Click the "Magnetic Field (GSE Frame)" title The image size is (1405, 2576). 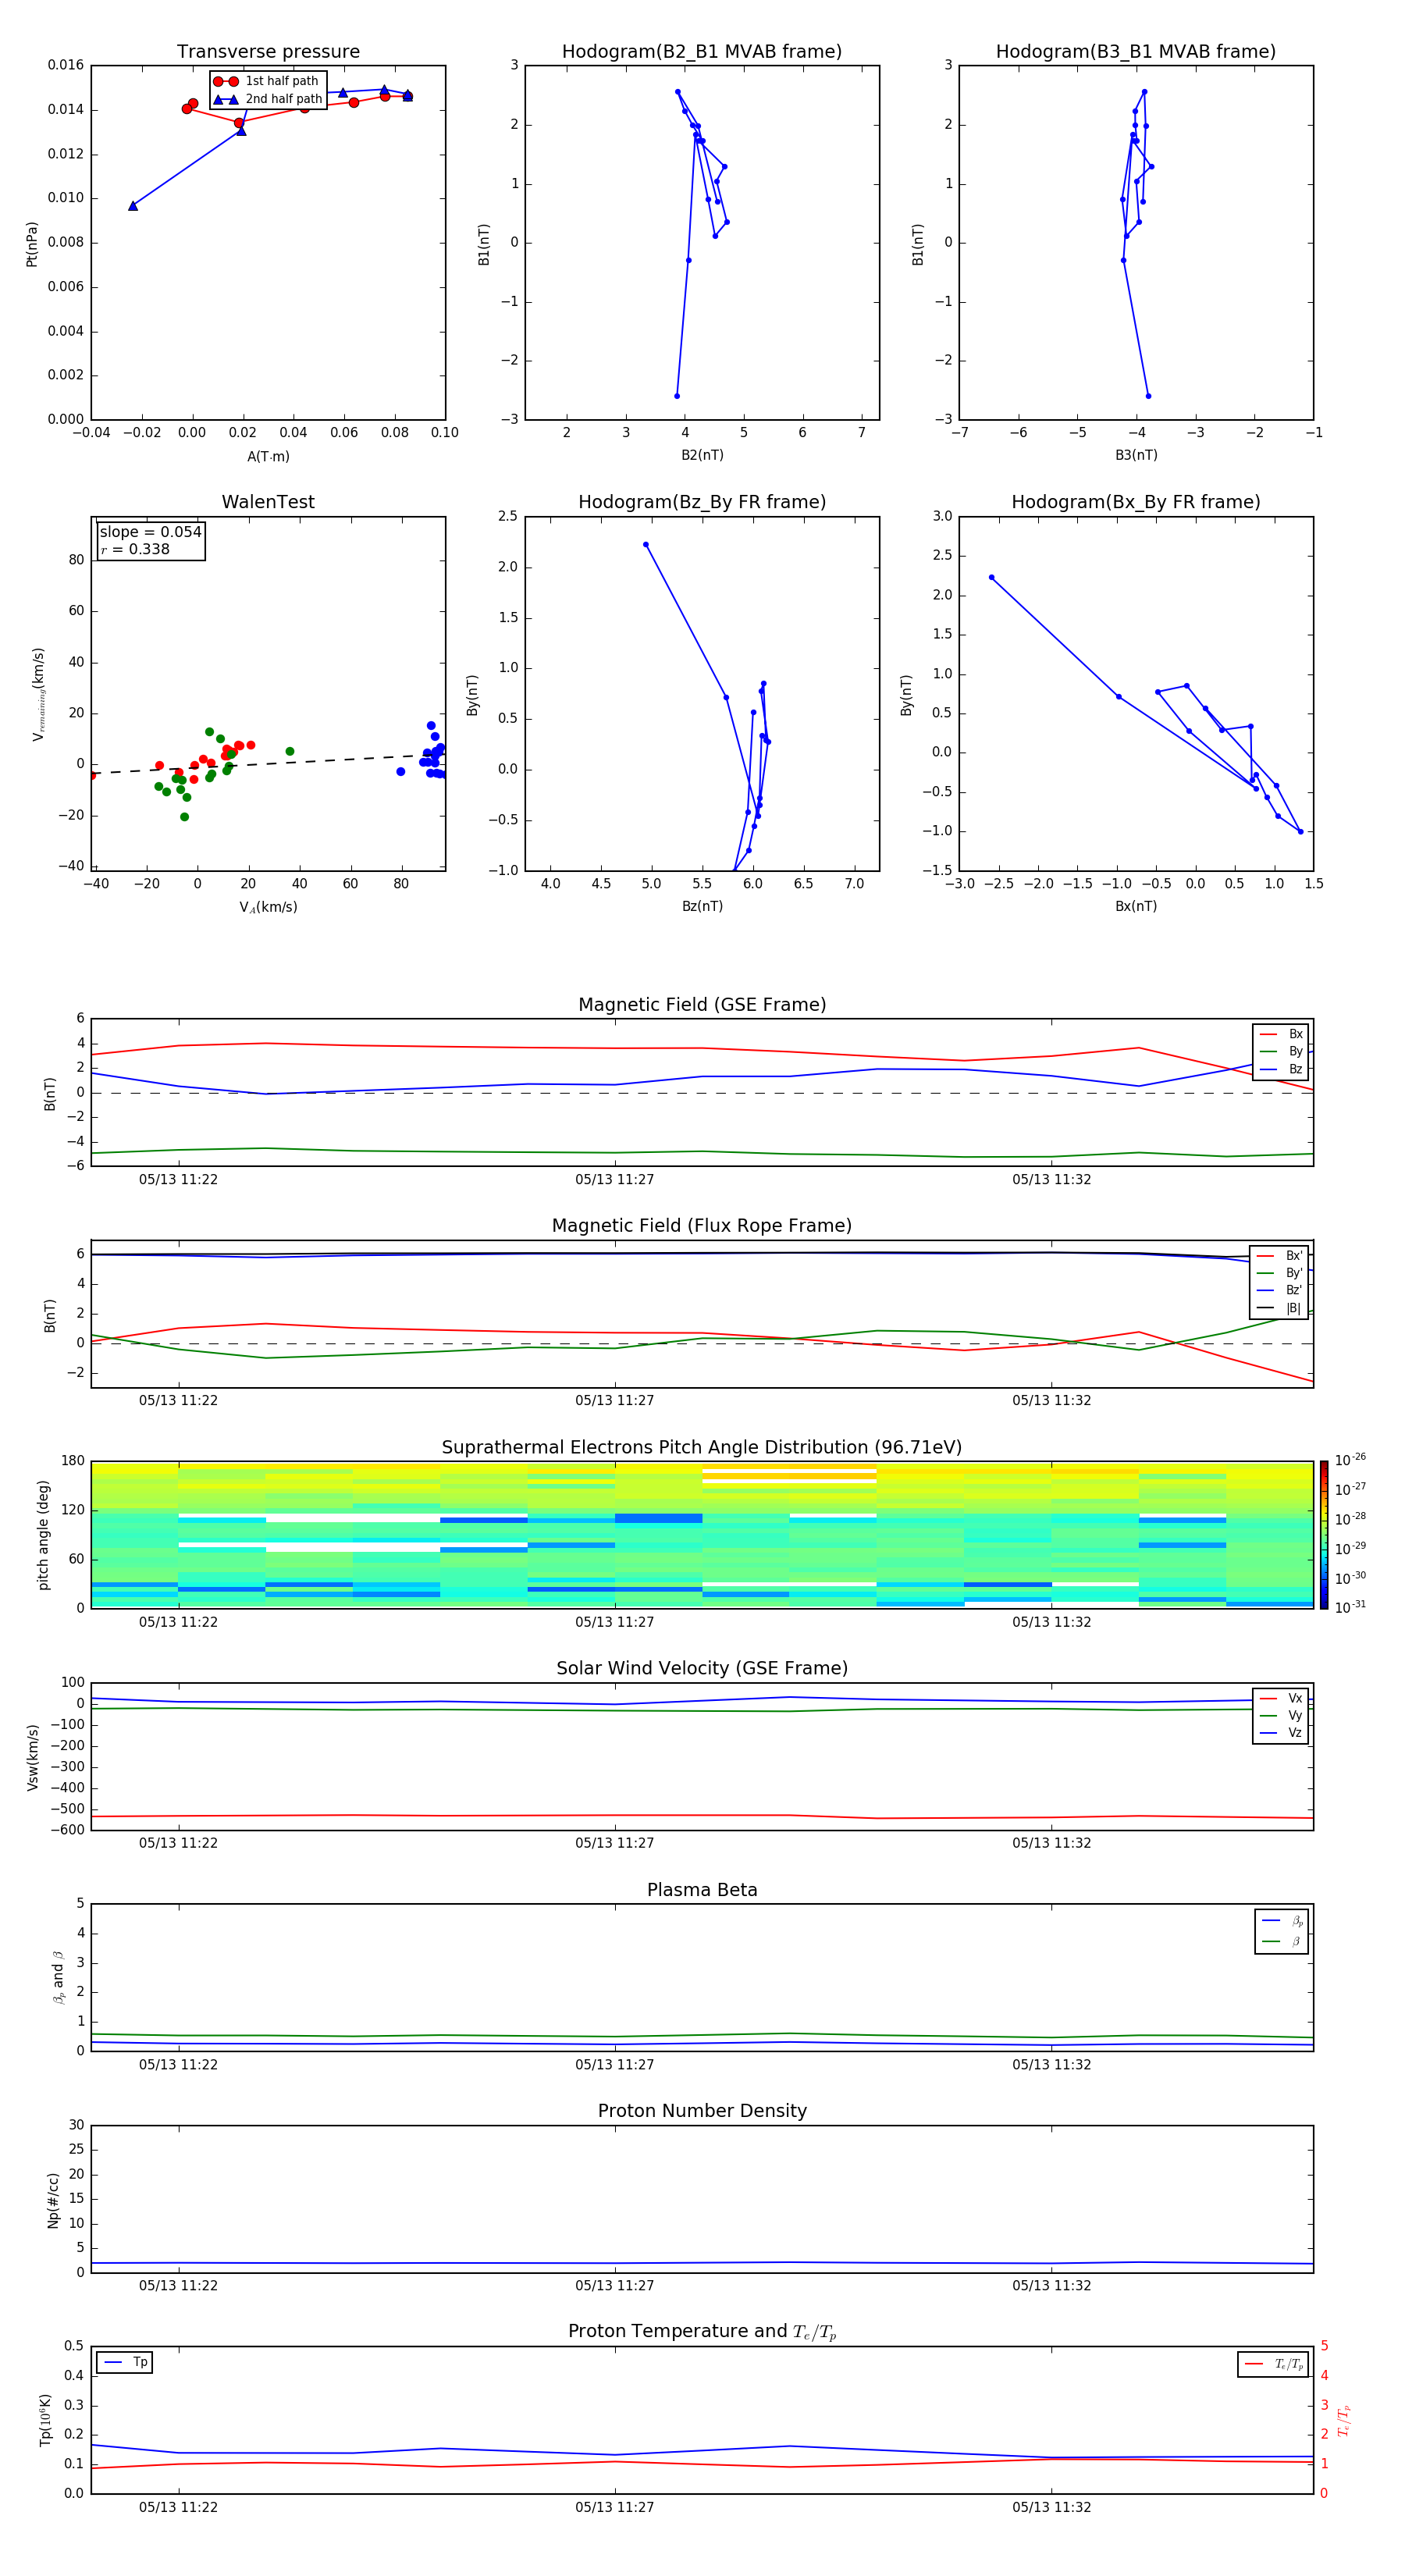tap(702, 1005)
